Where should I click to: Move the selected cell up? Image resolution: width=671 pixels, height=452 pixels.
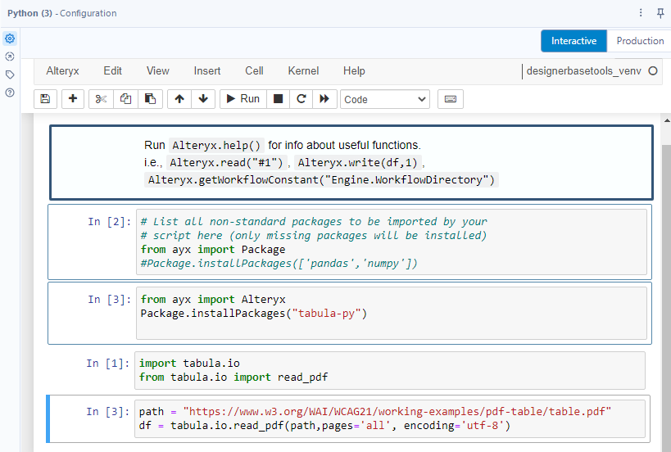coord(179,99)
